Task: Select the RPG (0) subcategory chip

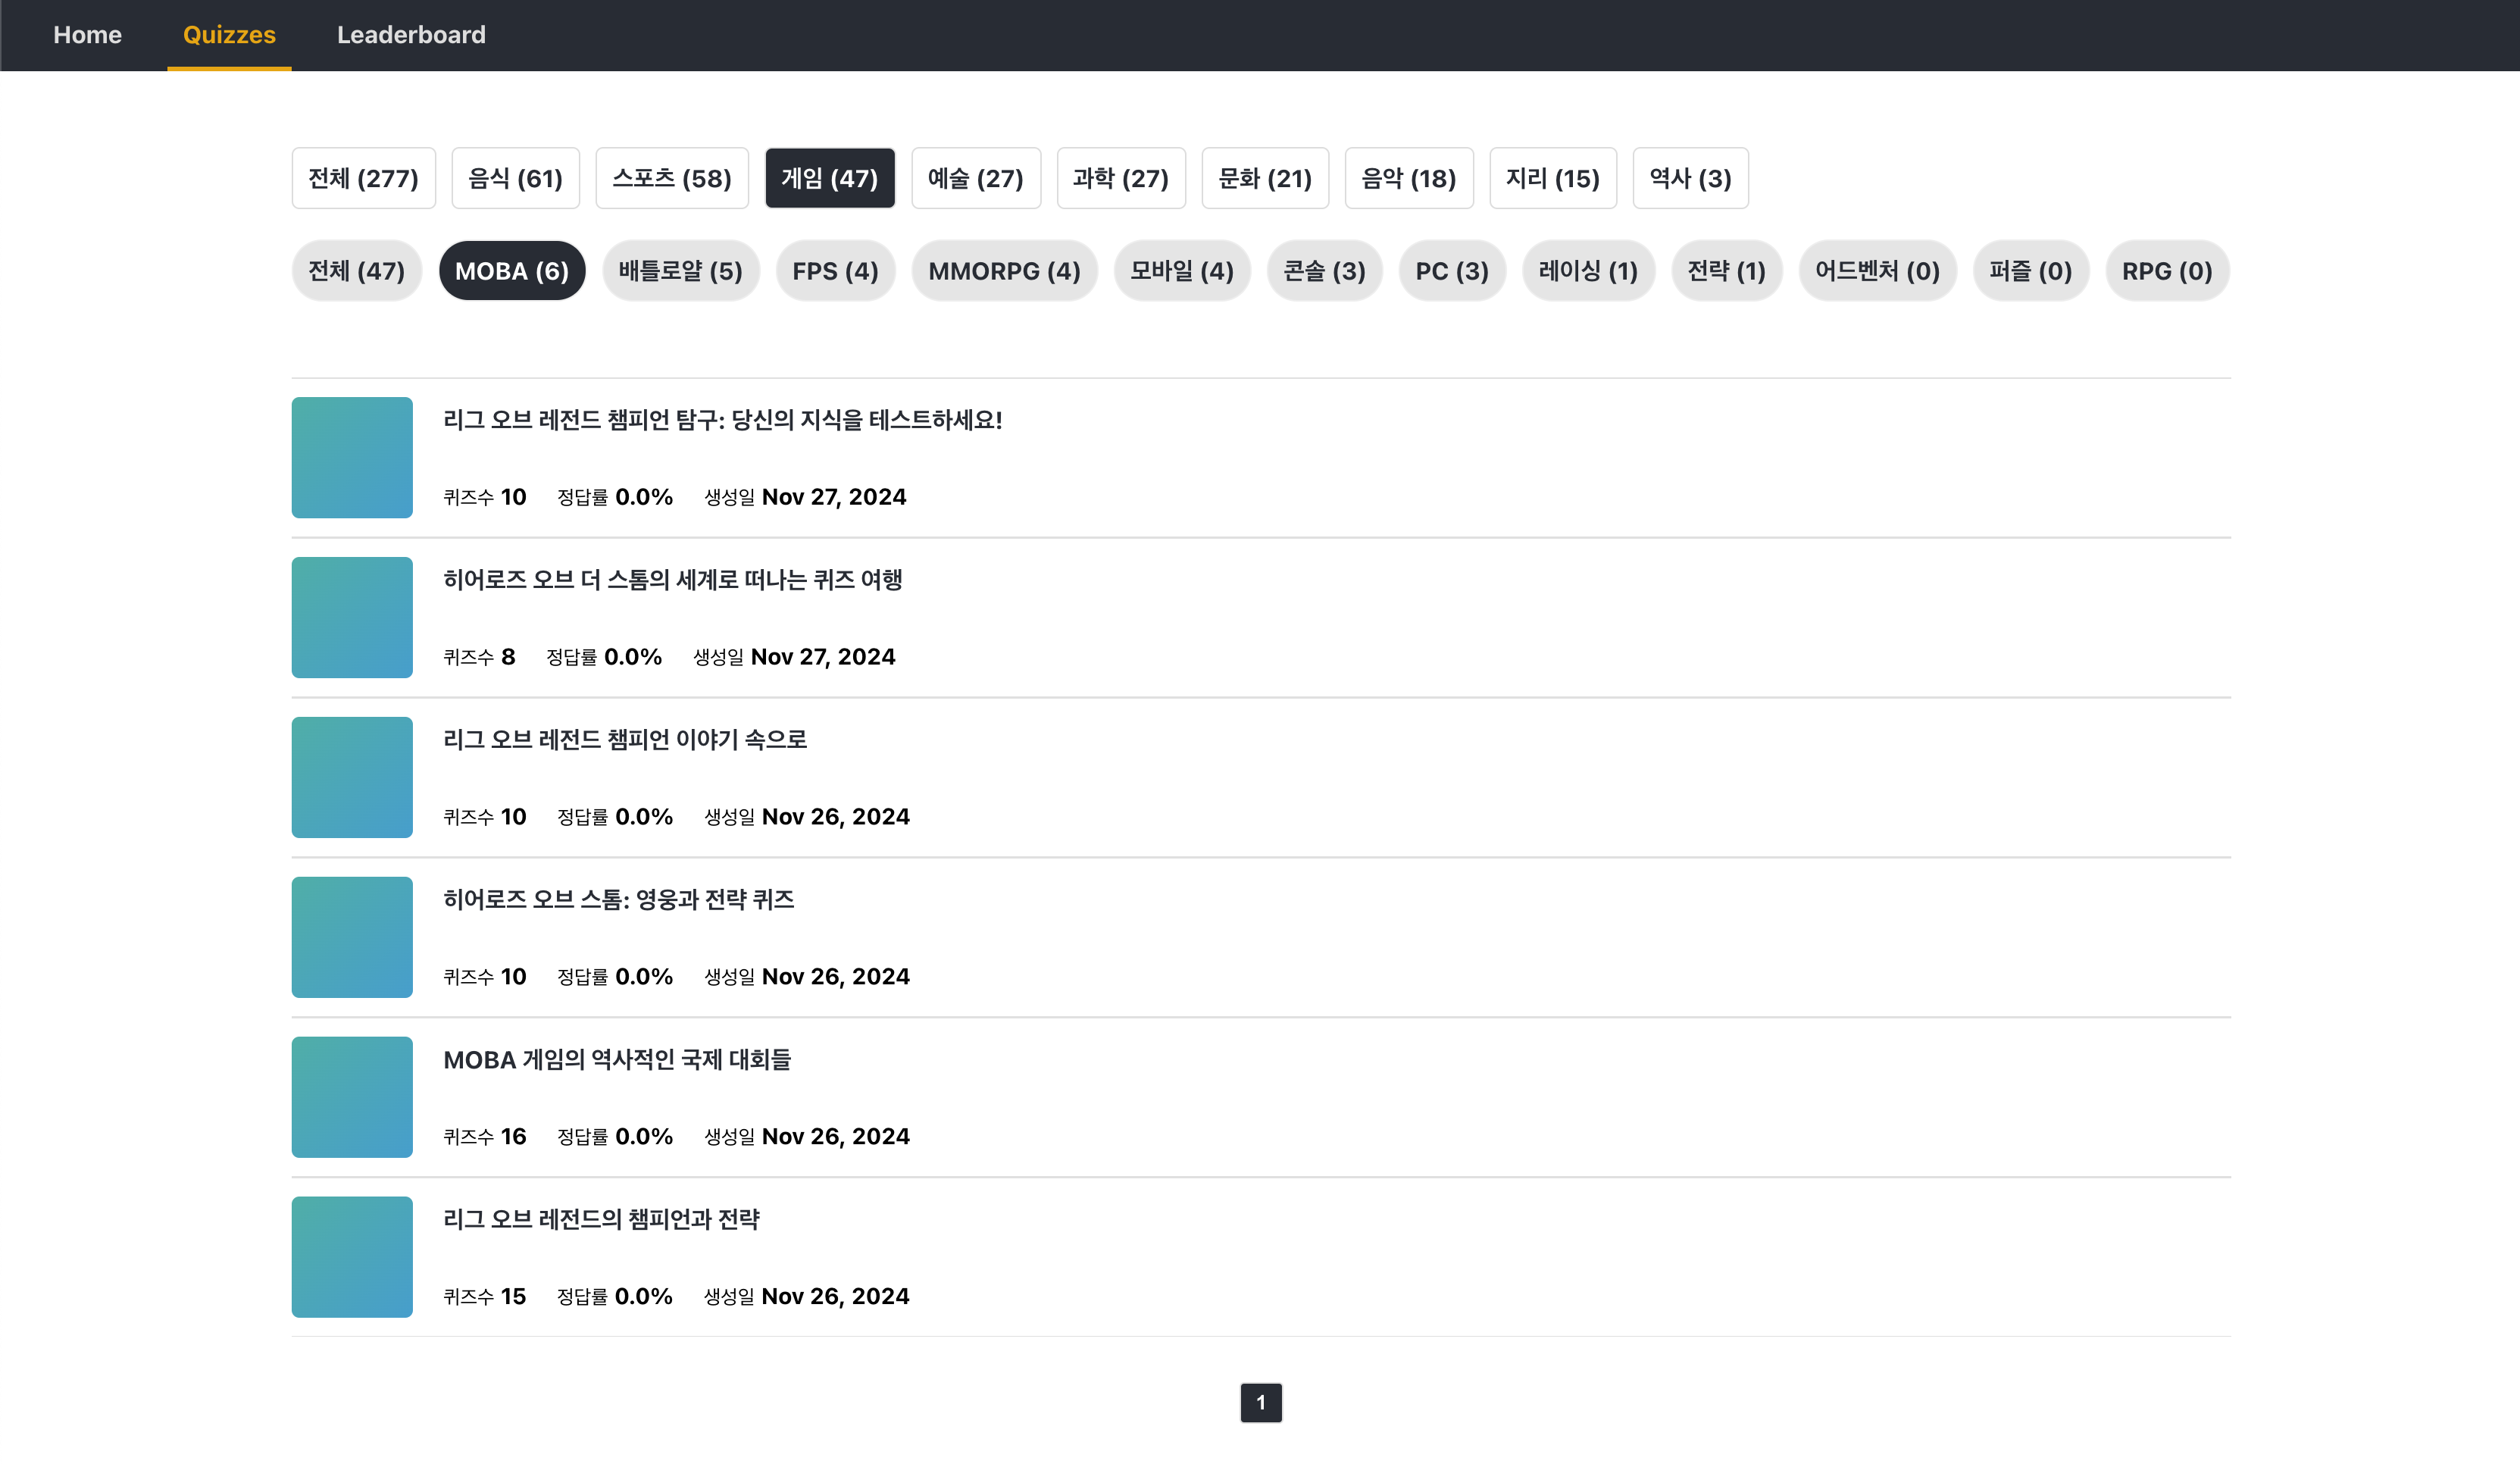Action: tap(2166, 271)
